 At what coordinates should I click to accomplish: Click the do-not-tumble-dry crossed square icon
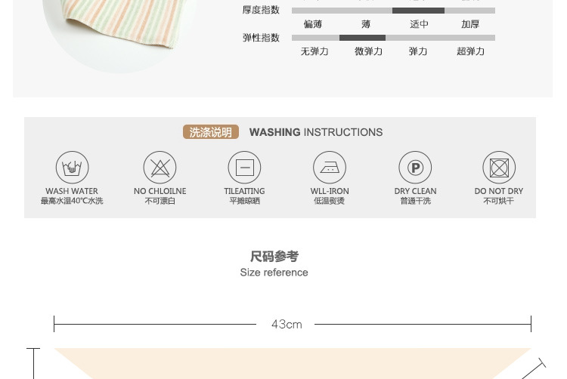[499, 168]
